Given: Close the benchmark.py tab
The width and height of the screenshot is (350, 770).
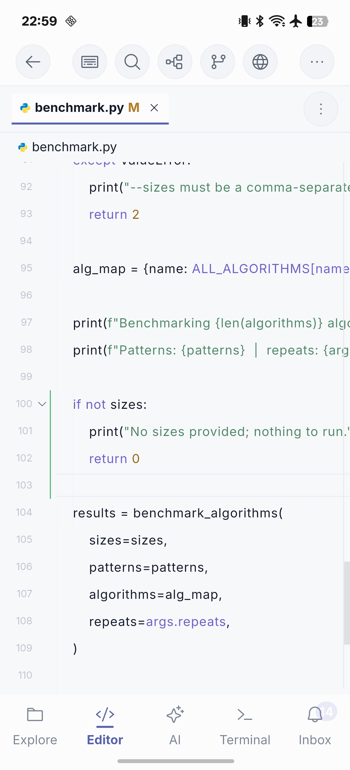Looking at the screenshot, I should [154, 108].
